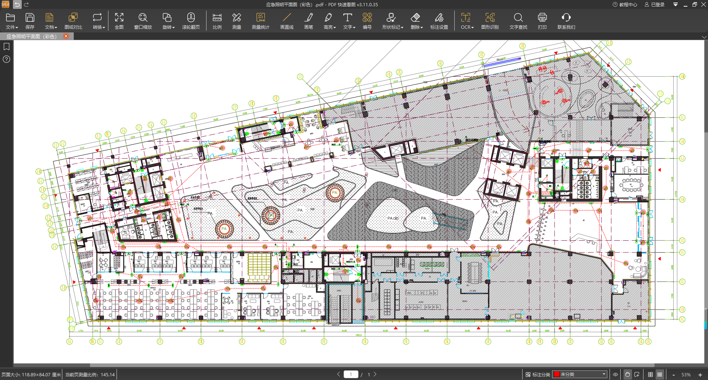Open shape markup (形状标记) menu
The width and height of the screenshot is (708, 380).
[x=393, y=21]
